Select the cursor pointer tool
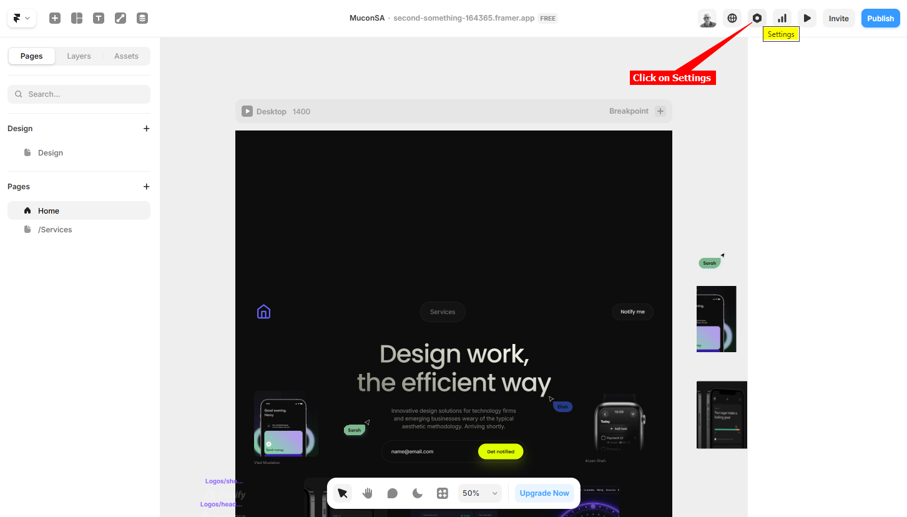 coord(343,493)
